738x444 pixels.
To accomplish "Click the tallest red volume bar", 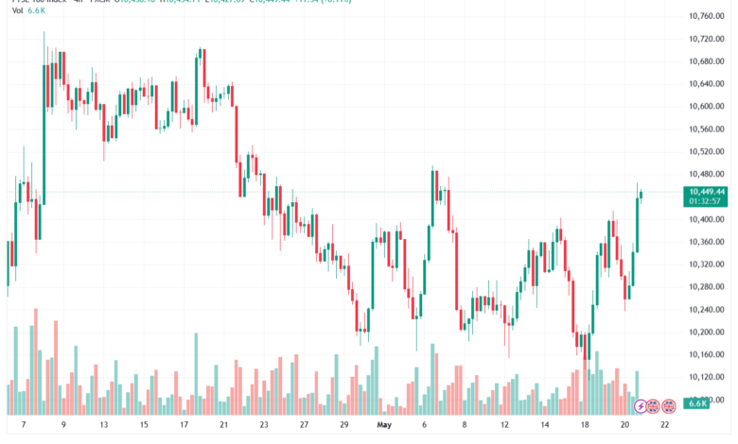I will [x=36, y=362].
